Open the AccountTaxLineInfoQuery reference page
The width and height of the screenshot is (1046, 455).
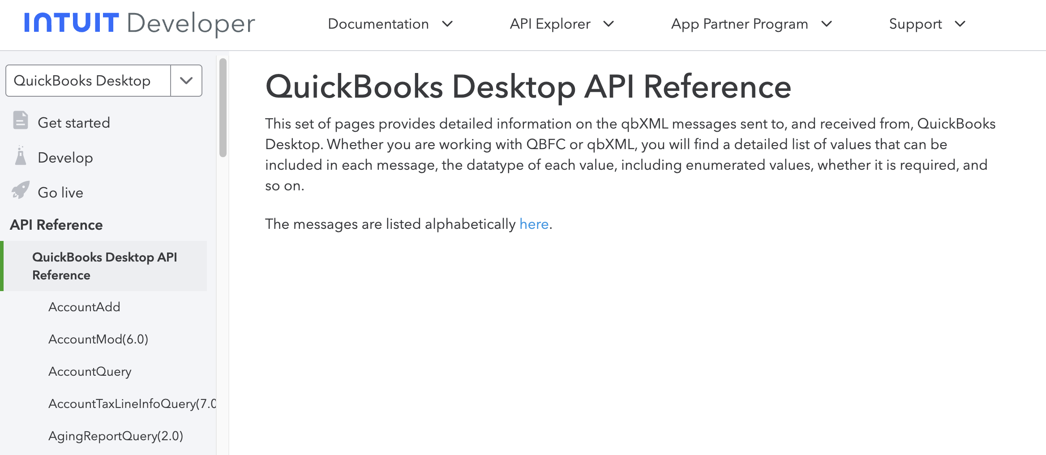pyautogui.click(x=132, y=403)
